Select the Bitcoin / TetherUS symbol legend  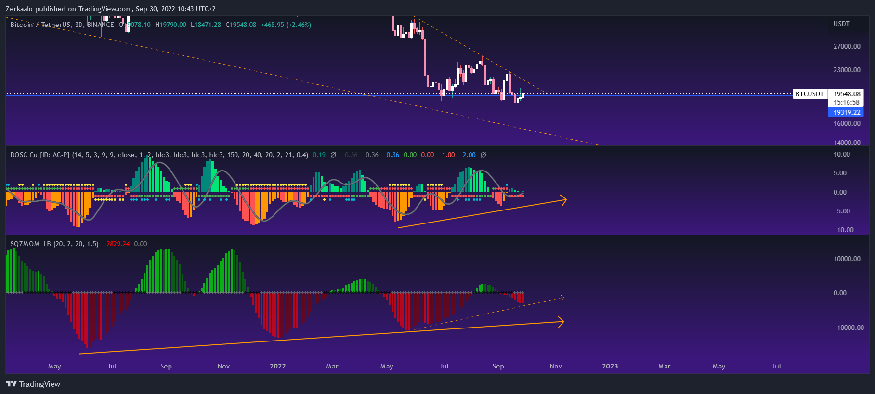pos(62,25)
